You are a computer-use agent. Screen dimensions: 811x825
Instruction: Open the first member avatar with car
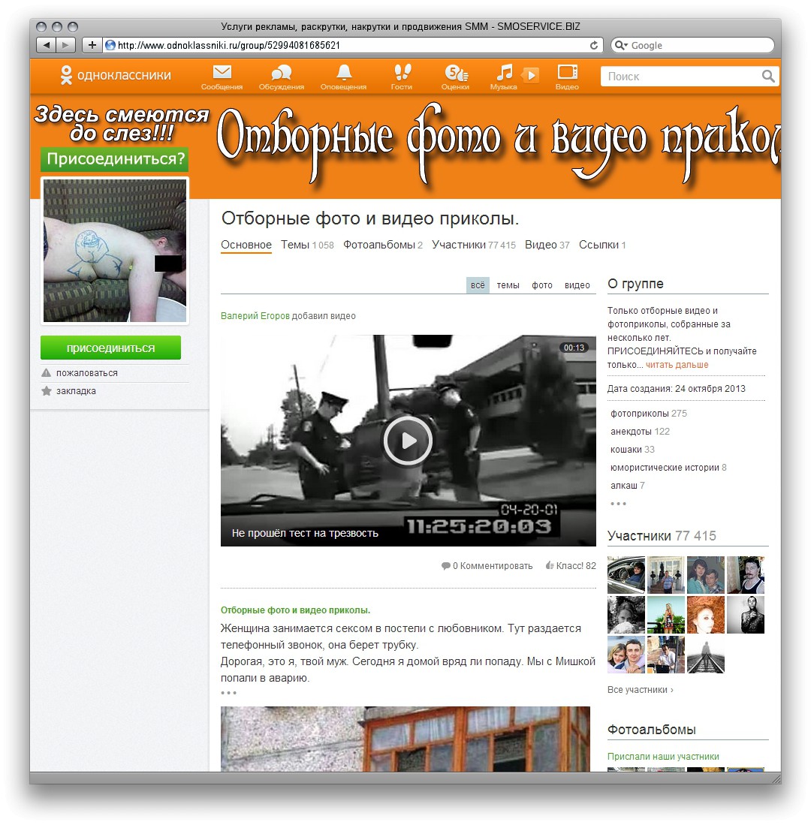(x=626, y=575)
